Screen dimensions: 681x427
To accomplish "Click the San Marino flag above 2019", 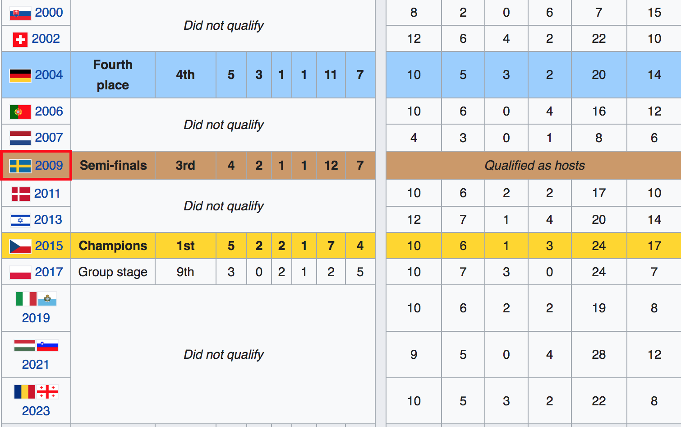I will pyautogui.click(x=47, y=299).
